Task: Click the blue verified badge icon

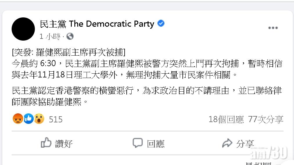Action: tap(161, 24)
